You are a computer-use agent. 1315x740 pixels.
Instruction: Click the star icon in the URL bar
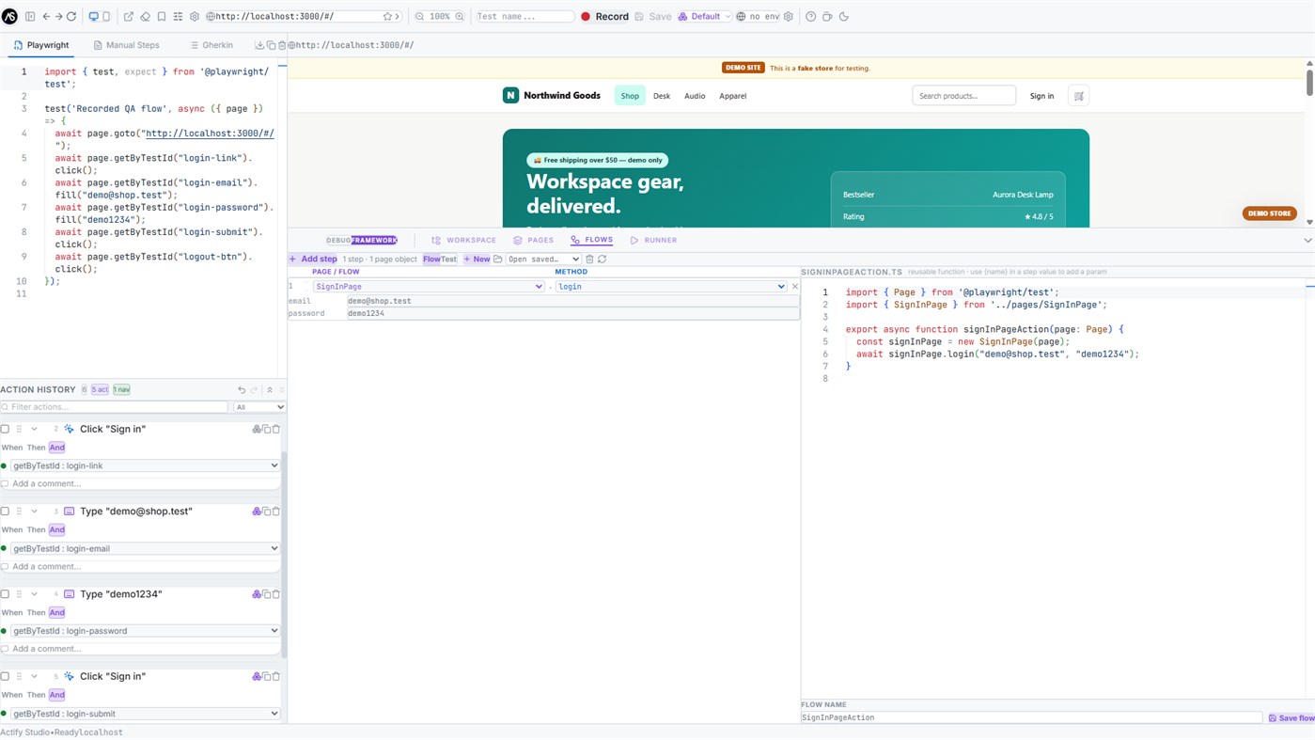387,17
